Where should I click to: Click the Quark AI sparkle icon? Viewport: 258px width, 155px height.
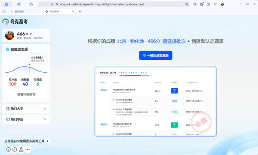[x=19, y=4]
